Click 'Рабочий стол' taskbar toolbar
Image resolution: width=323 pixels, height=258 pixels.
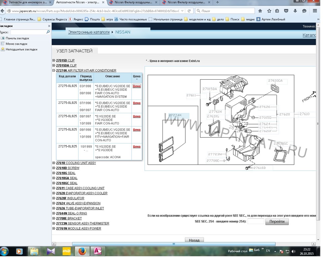238,251
